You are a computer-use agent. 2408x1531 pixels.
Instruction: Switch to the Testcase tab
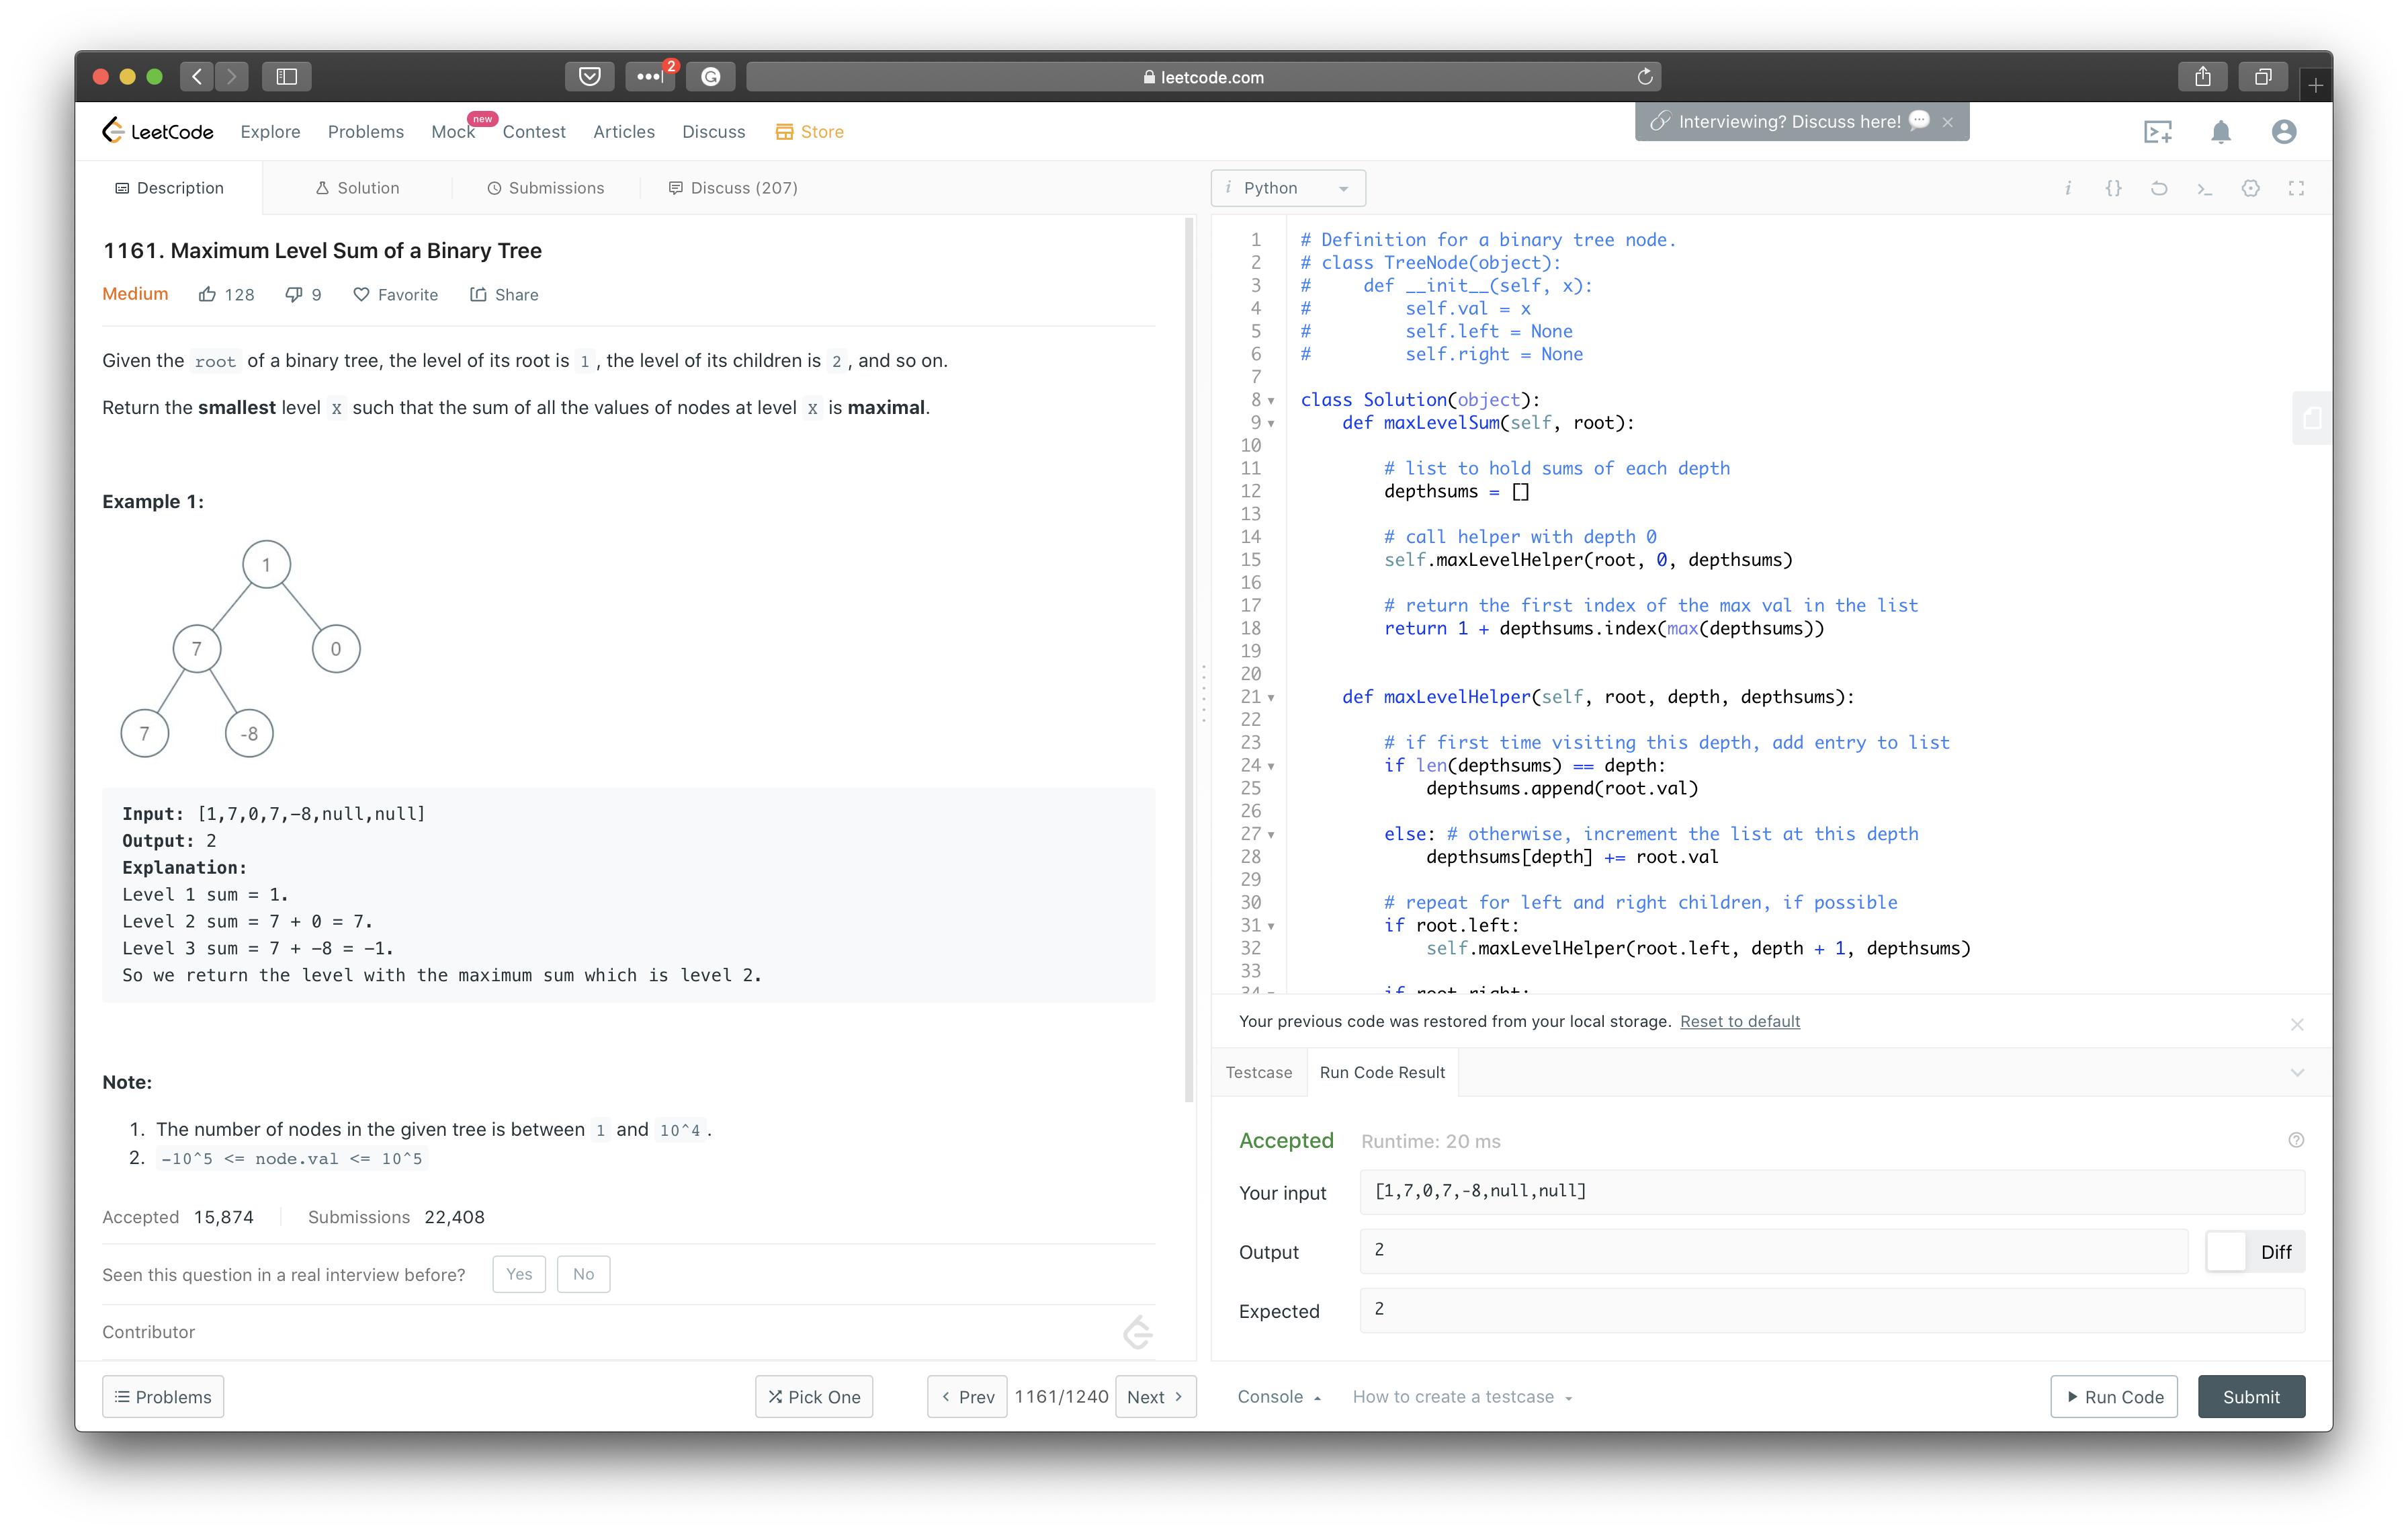click(1258, 1072)
